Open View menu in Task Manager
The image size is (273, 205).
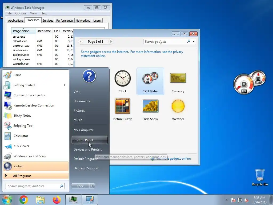[33, 13]
